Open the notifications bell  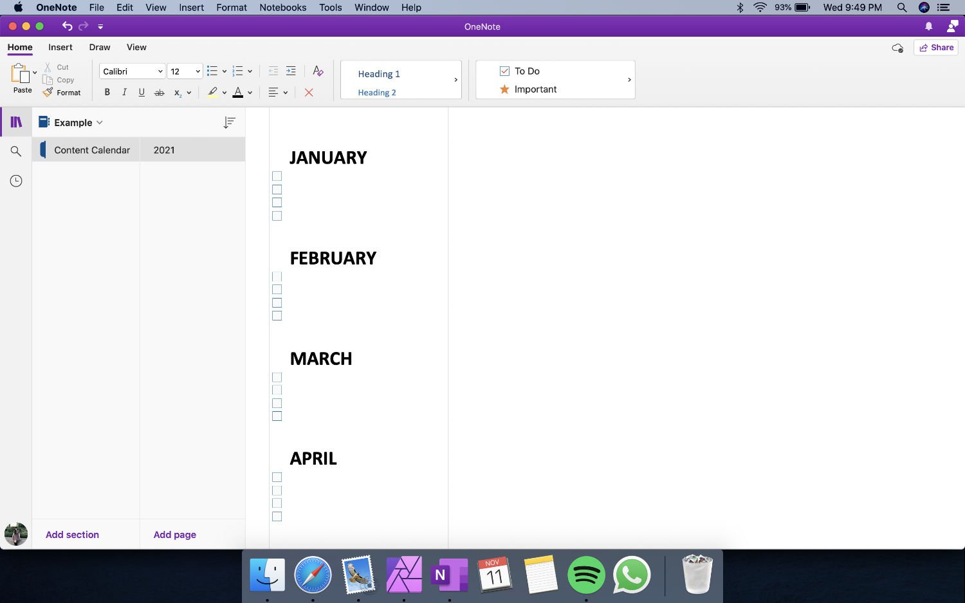[x=929, y=26]
